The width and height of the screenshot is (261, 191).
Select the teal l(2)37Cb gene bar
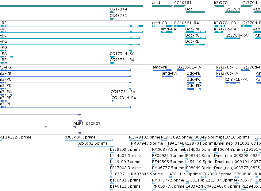coord(232,12)
